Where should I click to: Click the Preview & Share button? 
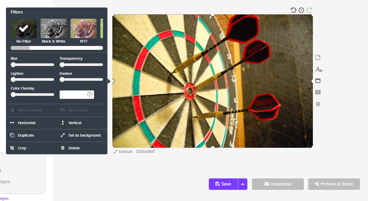(x=333, y=184)
